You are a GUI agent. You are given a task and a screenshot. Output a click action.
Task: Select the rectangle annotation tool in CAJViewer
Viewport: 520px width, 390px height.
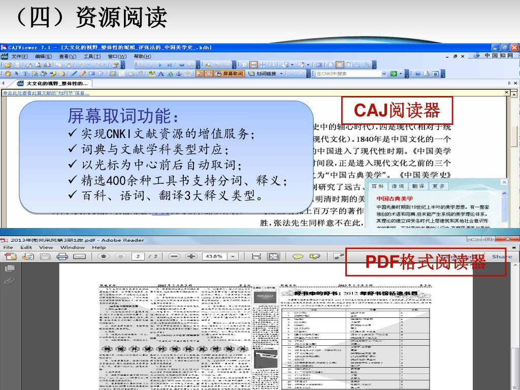point(91,74)
